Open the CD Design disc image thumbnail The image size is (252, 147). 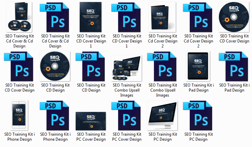coord(55,66)
